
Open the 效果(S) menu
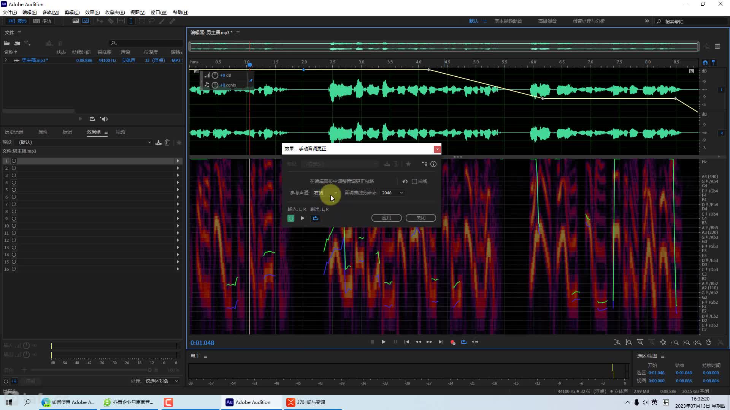[x=92, y=13]
